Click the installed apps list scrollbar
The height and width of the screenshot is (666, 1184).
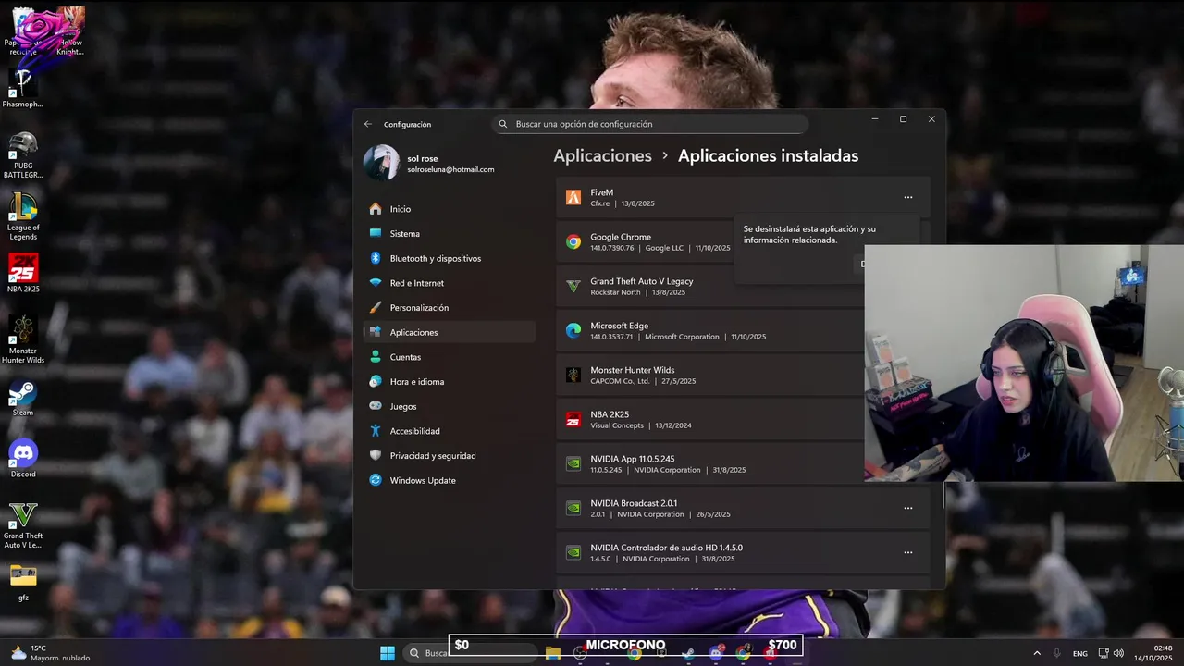pyautogui.click(x=943, y=496)
